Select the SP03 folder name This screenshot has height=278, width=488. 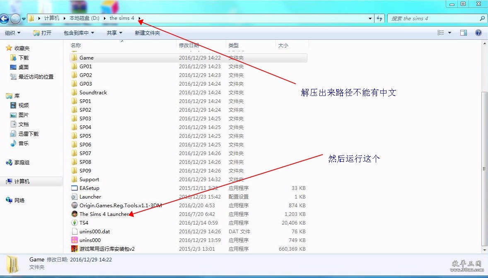pos(85,119)
